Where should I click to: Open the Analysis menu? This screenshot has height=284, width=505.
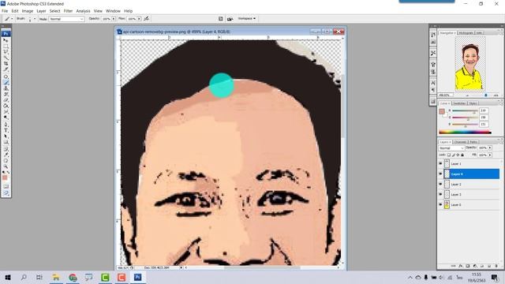click(83, 11)
